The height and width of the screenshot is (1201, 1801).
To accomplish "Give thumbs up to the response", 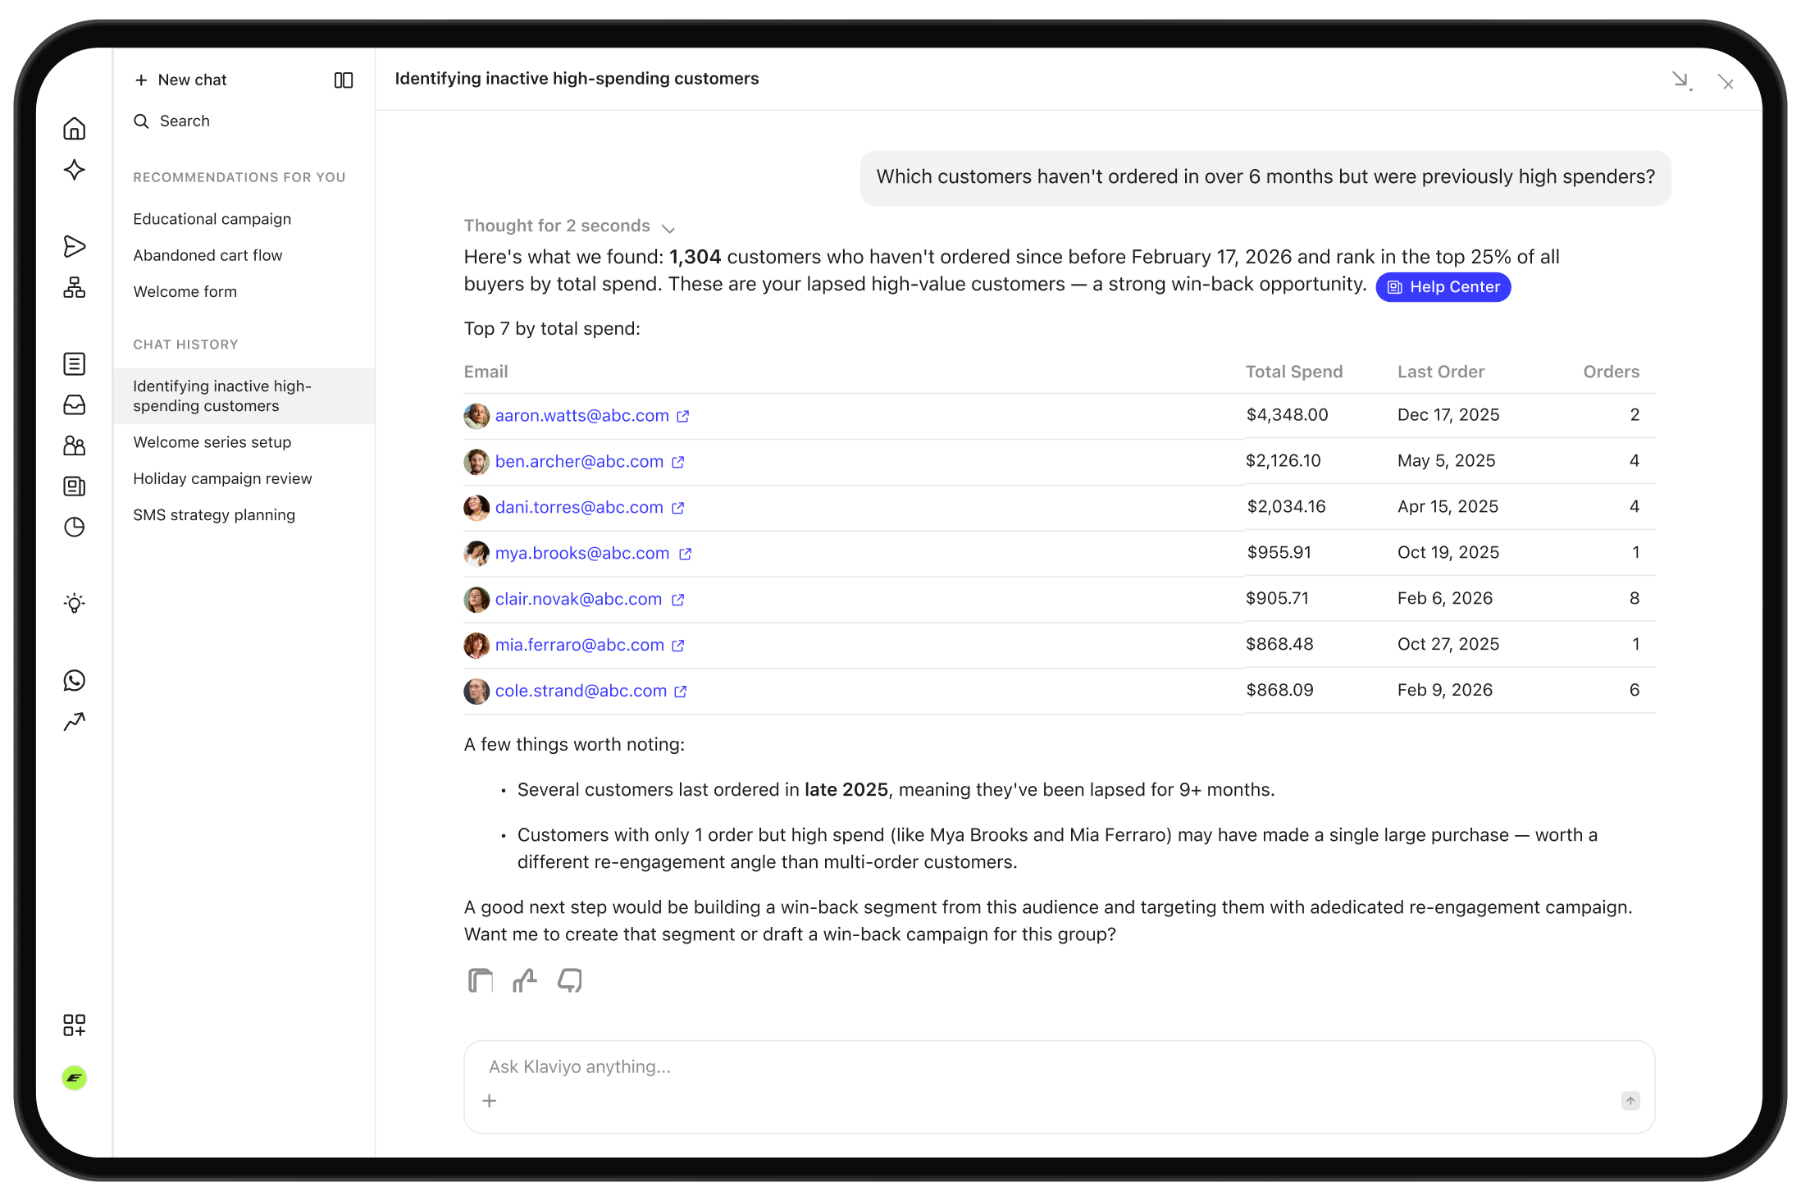I will click(x=525, y=980).
